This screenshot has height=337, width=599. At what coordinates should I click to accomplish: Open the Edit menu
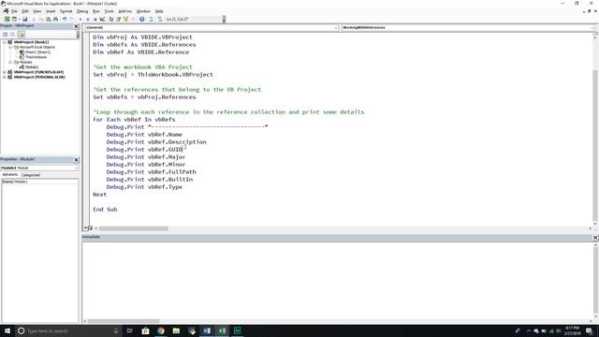point(25,11)
